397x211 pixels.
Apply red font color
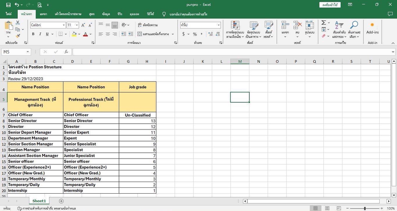click(85, 34)
